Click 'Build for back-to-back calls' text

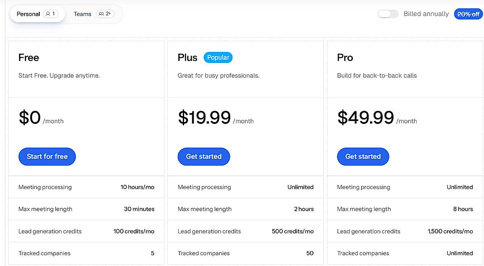pos(377,76)
